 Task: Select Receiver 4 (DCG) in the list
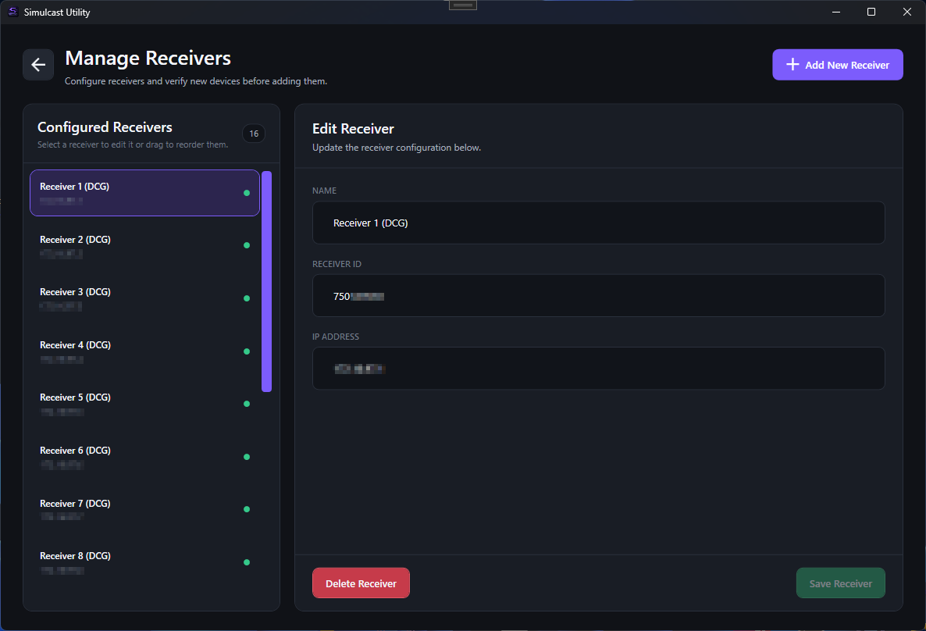point(144,351)
